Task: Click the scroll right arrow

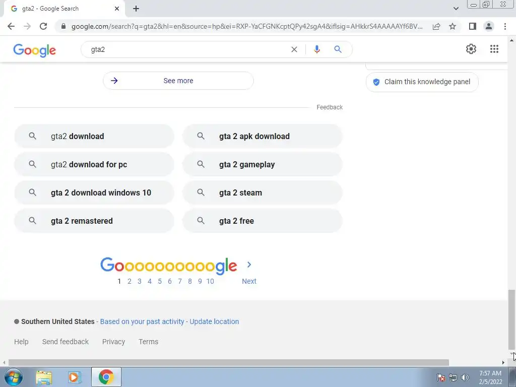Action: coord(503,363)
